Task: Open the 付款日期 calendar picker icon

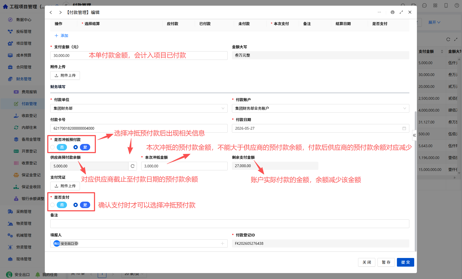Action: click(404, 128)
